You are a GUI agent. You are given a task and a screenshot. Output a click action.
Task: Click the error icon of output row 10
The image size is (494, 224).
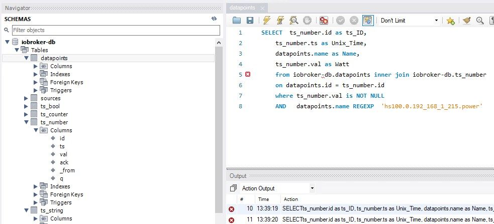click(232, 209)
